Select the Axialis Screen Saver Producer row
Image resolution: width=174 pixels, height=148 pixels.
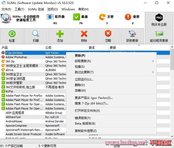[x=33, y=134]
